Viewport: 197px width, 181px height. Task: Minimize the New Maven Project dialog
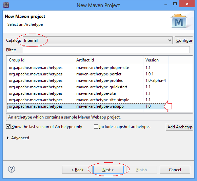coord(166,5)
